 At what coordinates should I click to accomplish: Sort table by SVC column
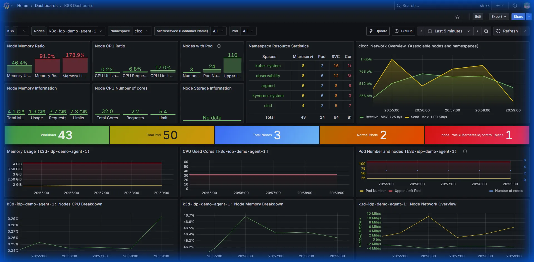(x=336, y=57)
